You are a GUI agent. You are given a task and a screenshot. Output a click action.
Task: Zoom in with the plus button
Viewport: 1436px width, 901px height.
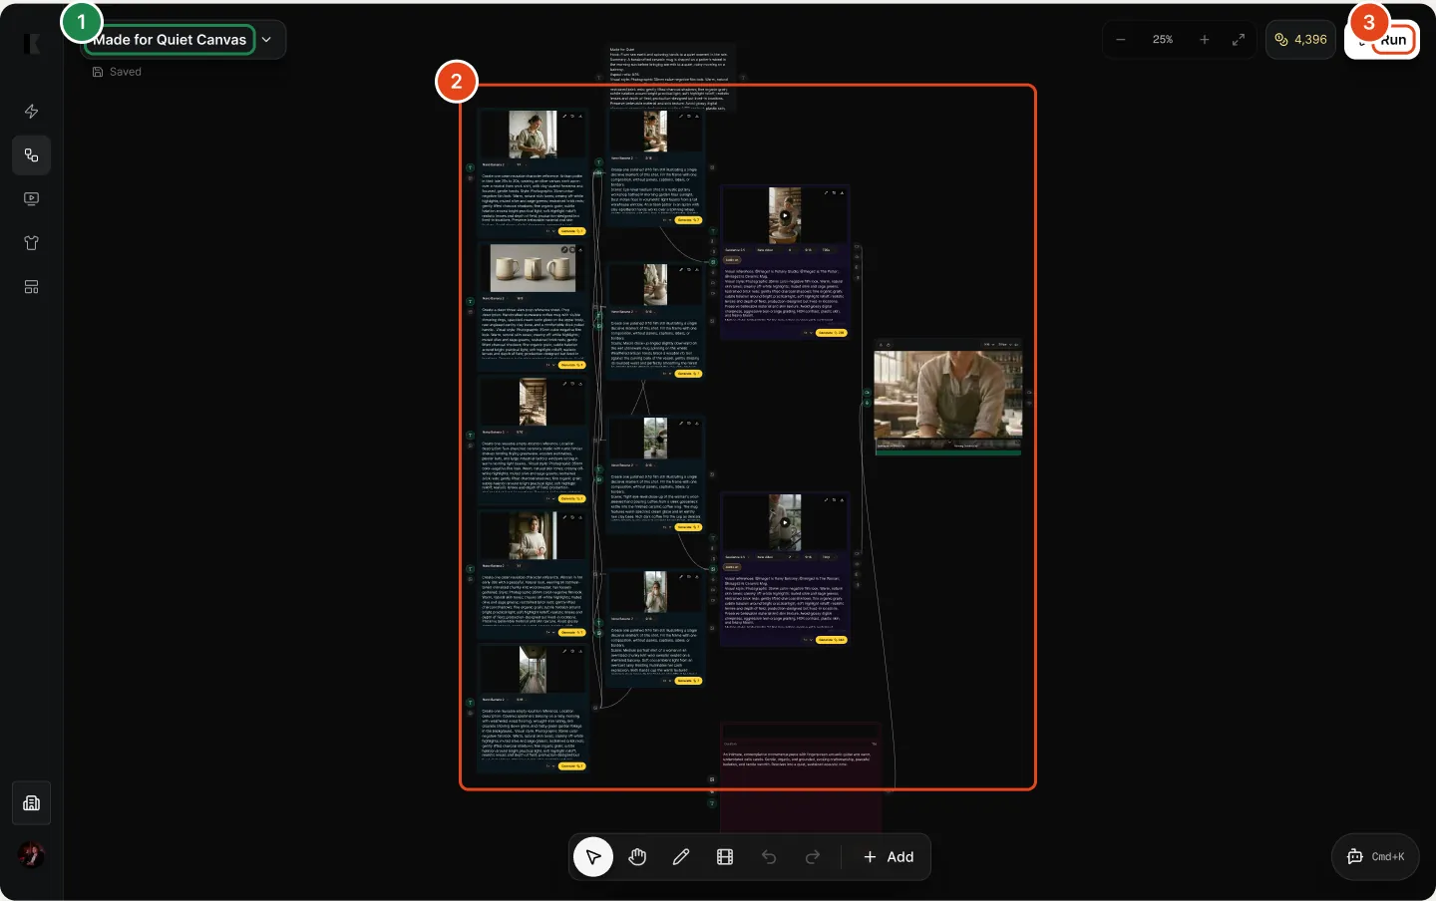pyautogui.click(x=1205, y=40)
